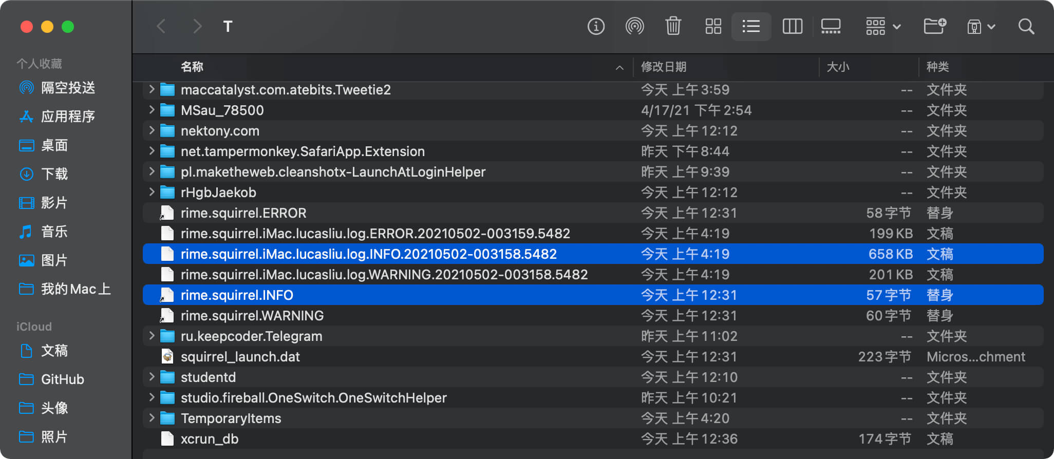Switch to gallery view mode
The height and width of the screenshot is (459, 1054).
pyautogui.click(x=831, y=26)
